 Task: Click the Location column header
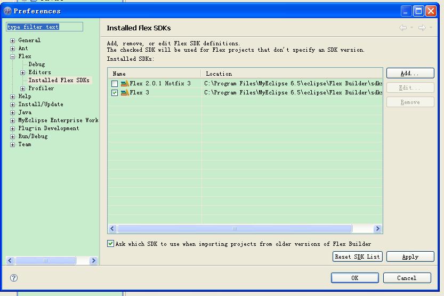point(292,74)
